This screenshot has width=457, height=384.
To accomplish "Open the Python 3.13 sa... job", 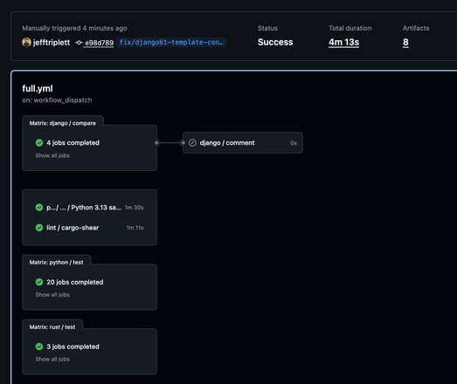I will coord(89,208).
